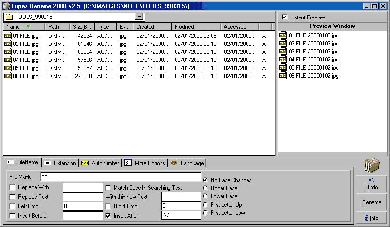Screen dimensions: 390x227
Task: Click the folder icon in the TOOLS_990315 combo box
Action: point(9,17)
